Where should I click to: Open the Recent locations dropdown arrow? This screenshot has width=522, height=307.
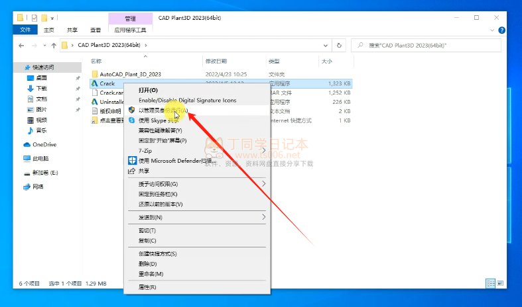tap(44, 46)
